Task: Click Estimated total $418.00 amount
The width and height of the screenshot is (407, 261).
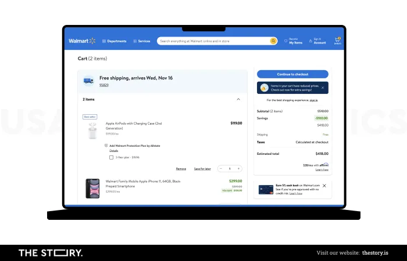Action: click(322, 154)
